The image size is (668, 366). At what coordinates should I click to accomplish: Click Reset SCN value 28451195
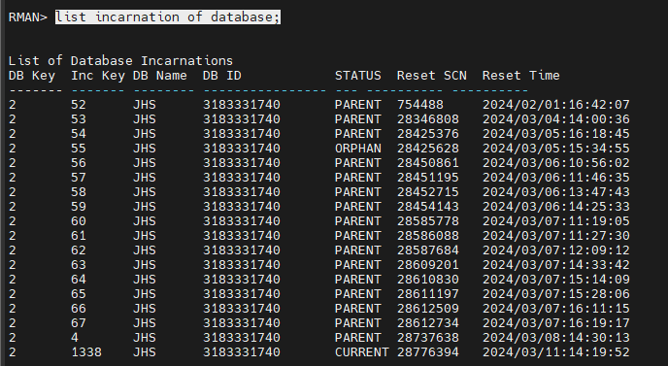tap(428, 178)
